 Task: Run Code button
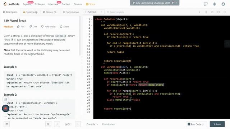[x=196, y=124]
